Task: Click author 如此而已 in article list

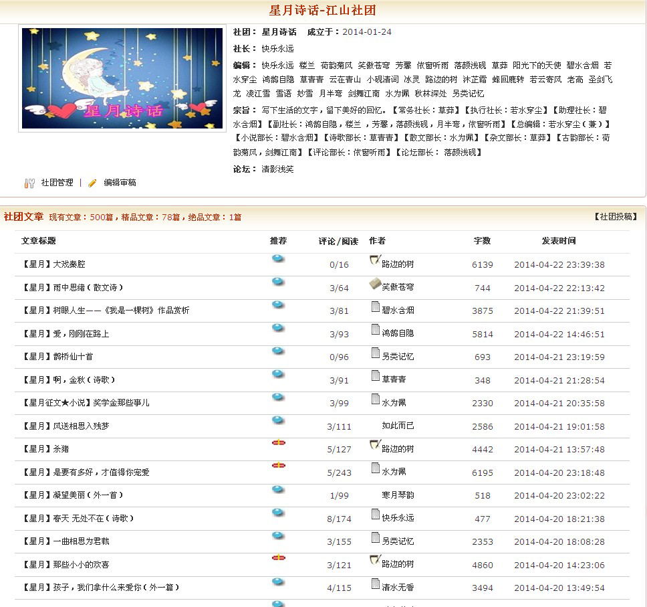Action: (x=398, y=426)
